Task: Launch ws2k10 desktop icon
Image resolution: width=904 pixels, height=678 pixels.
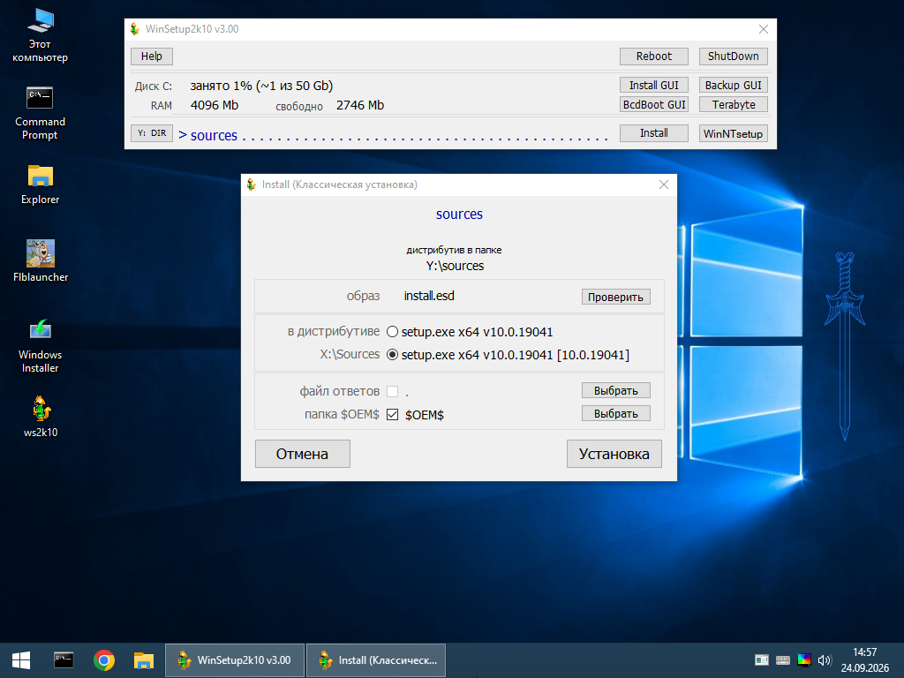Action: click(x=41, y=417)
